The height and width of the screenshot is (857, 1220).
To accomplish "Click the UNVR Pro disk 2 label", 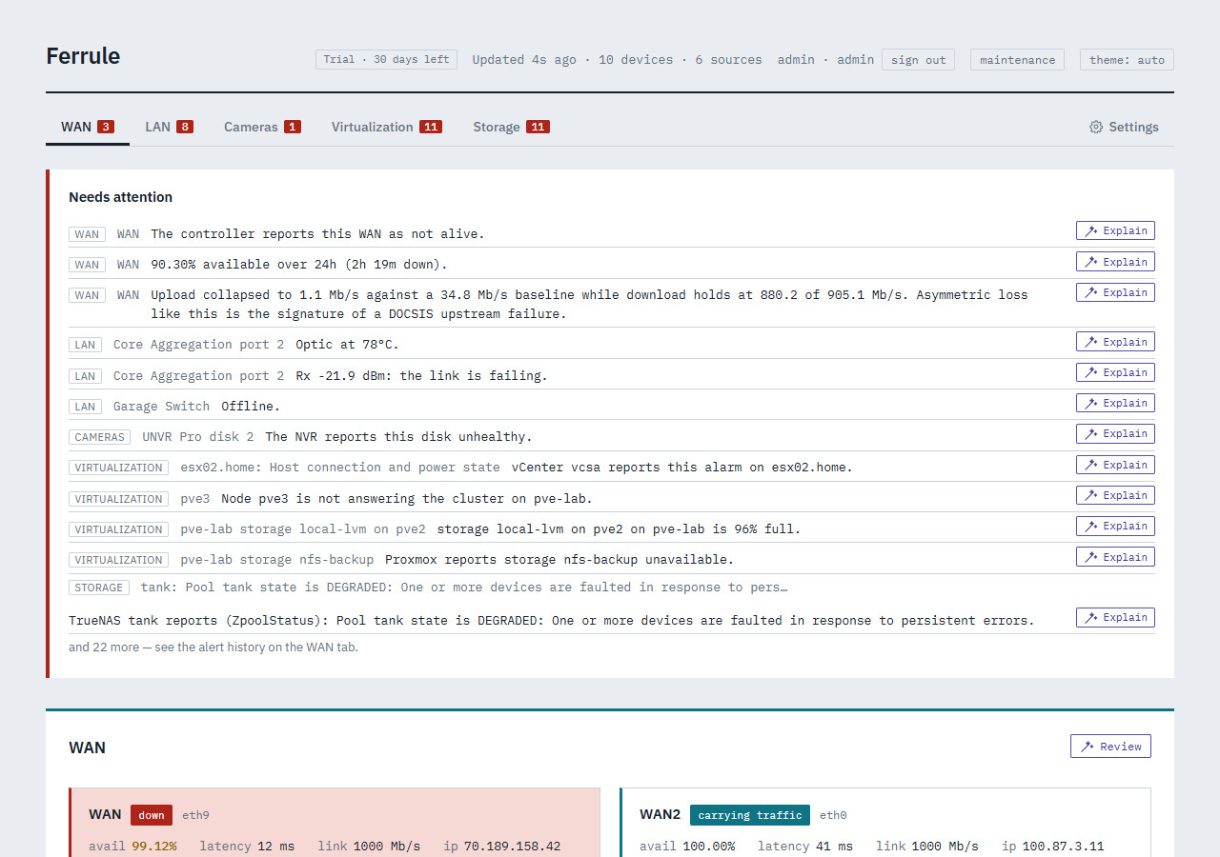I will [x=198, y=436].
